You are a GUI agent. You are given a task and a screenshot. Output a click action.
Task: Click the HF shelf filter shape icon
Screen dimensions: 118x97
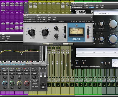(29, 68)
